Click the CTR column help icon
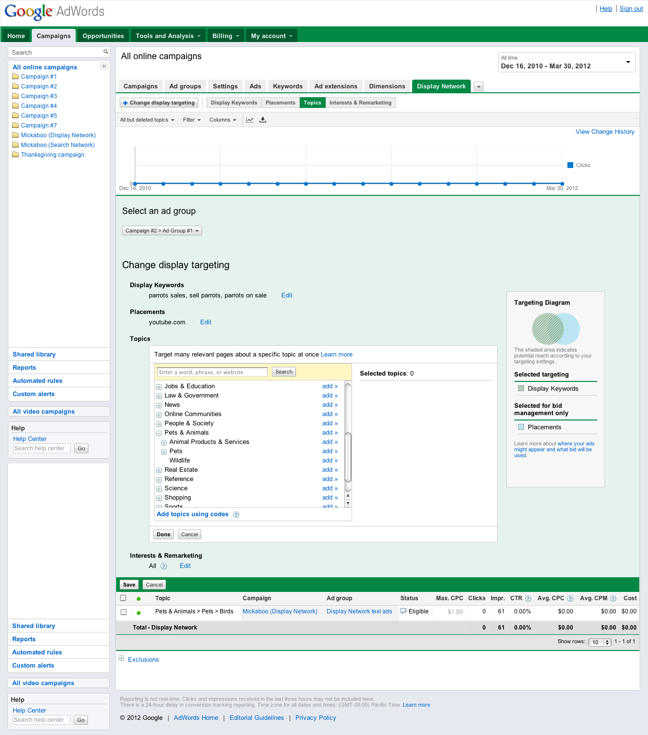The height and width of the screenshot is (735, 648). click(528, 599)
